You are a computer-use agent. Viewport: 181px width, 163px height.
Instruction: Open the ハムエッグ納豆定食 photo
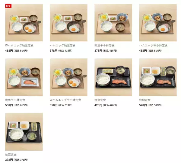[68, 23]
